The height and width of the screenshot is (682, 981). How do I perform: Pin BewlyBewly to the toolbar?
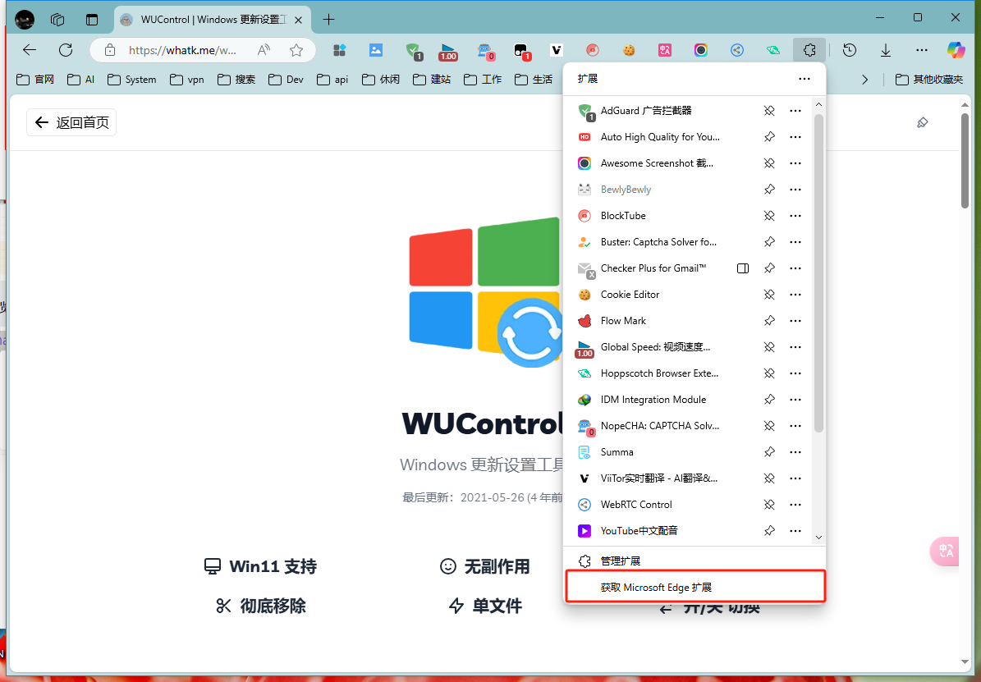point(769,190)
